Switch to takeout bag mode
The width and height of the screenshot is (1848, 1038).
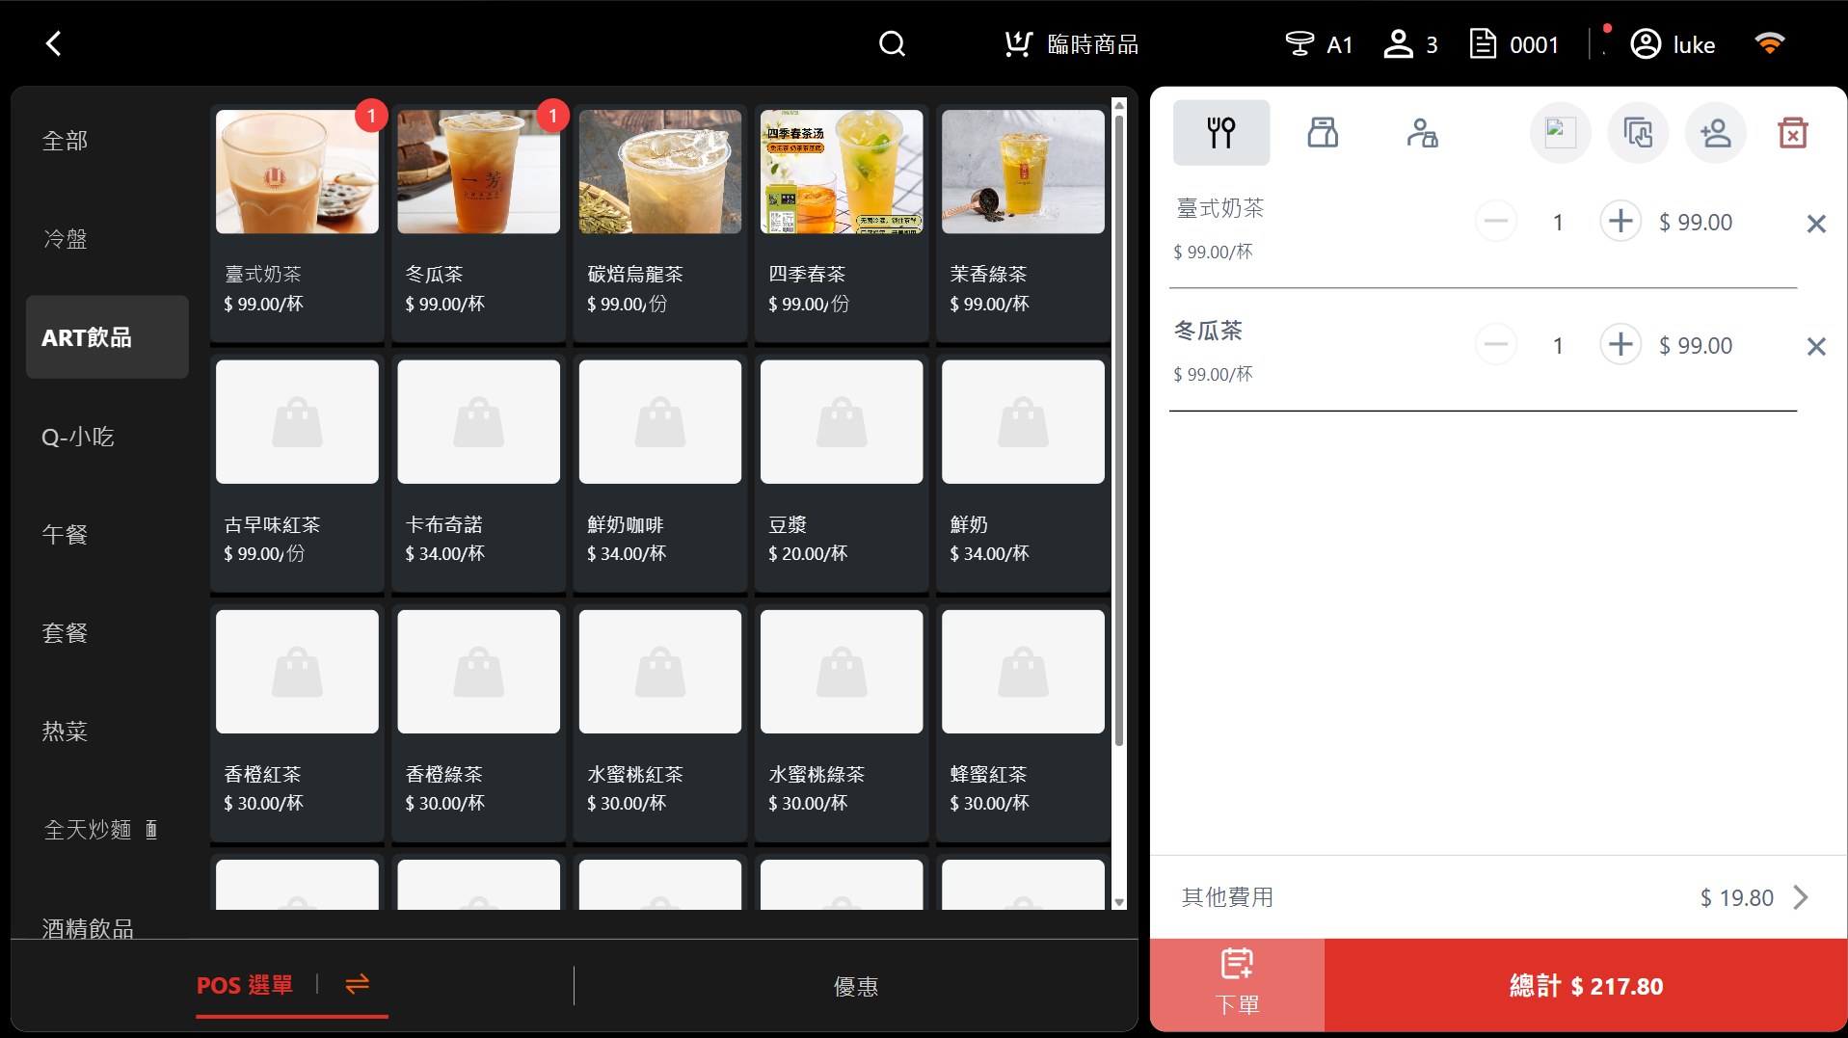click(1322, 133)
